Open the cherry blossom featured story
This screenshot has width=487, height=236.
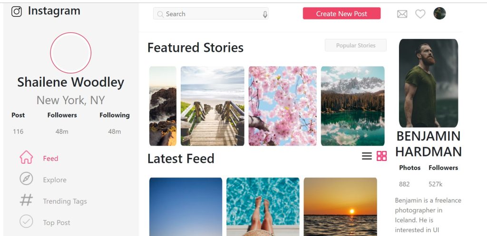coord(282,106)
